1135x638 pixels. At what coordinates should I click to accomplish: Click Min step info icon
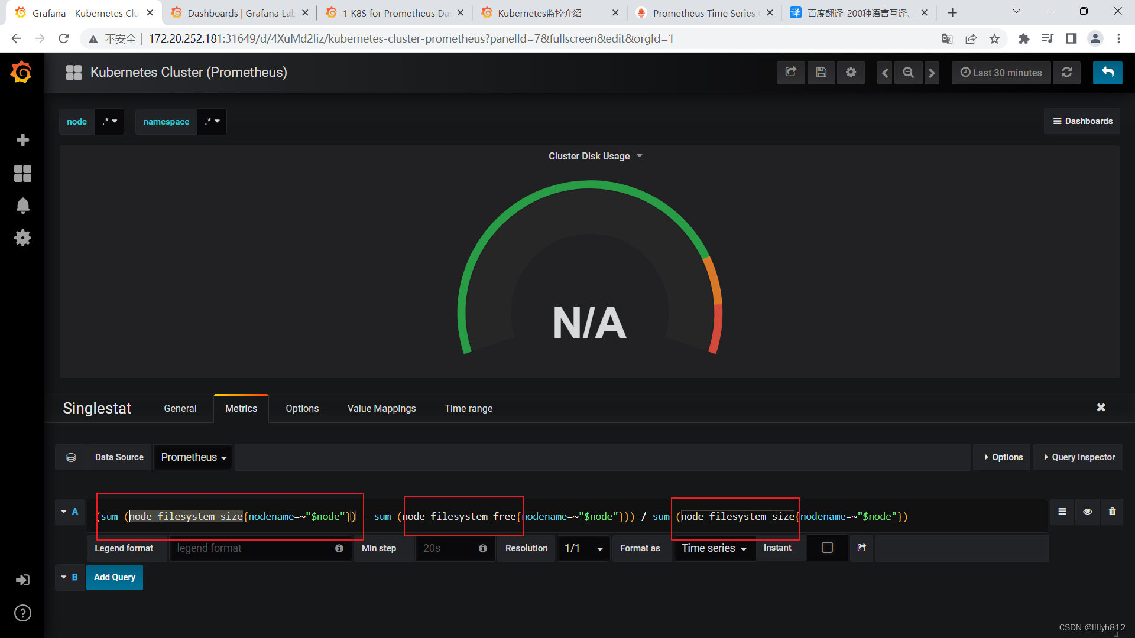click(x=482, y=548)
